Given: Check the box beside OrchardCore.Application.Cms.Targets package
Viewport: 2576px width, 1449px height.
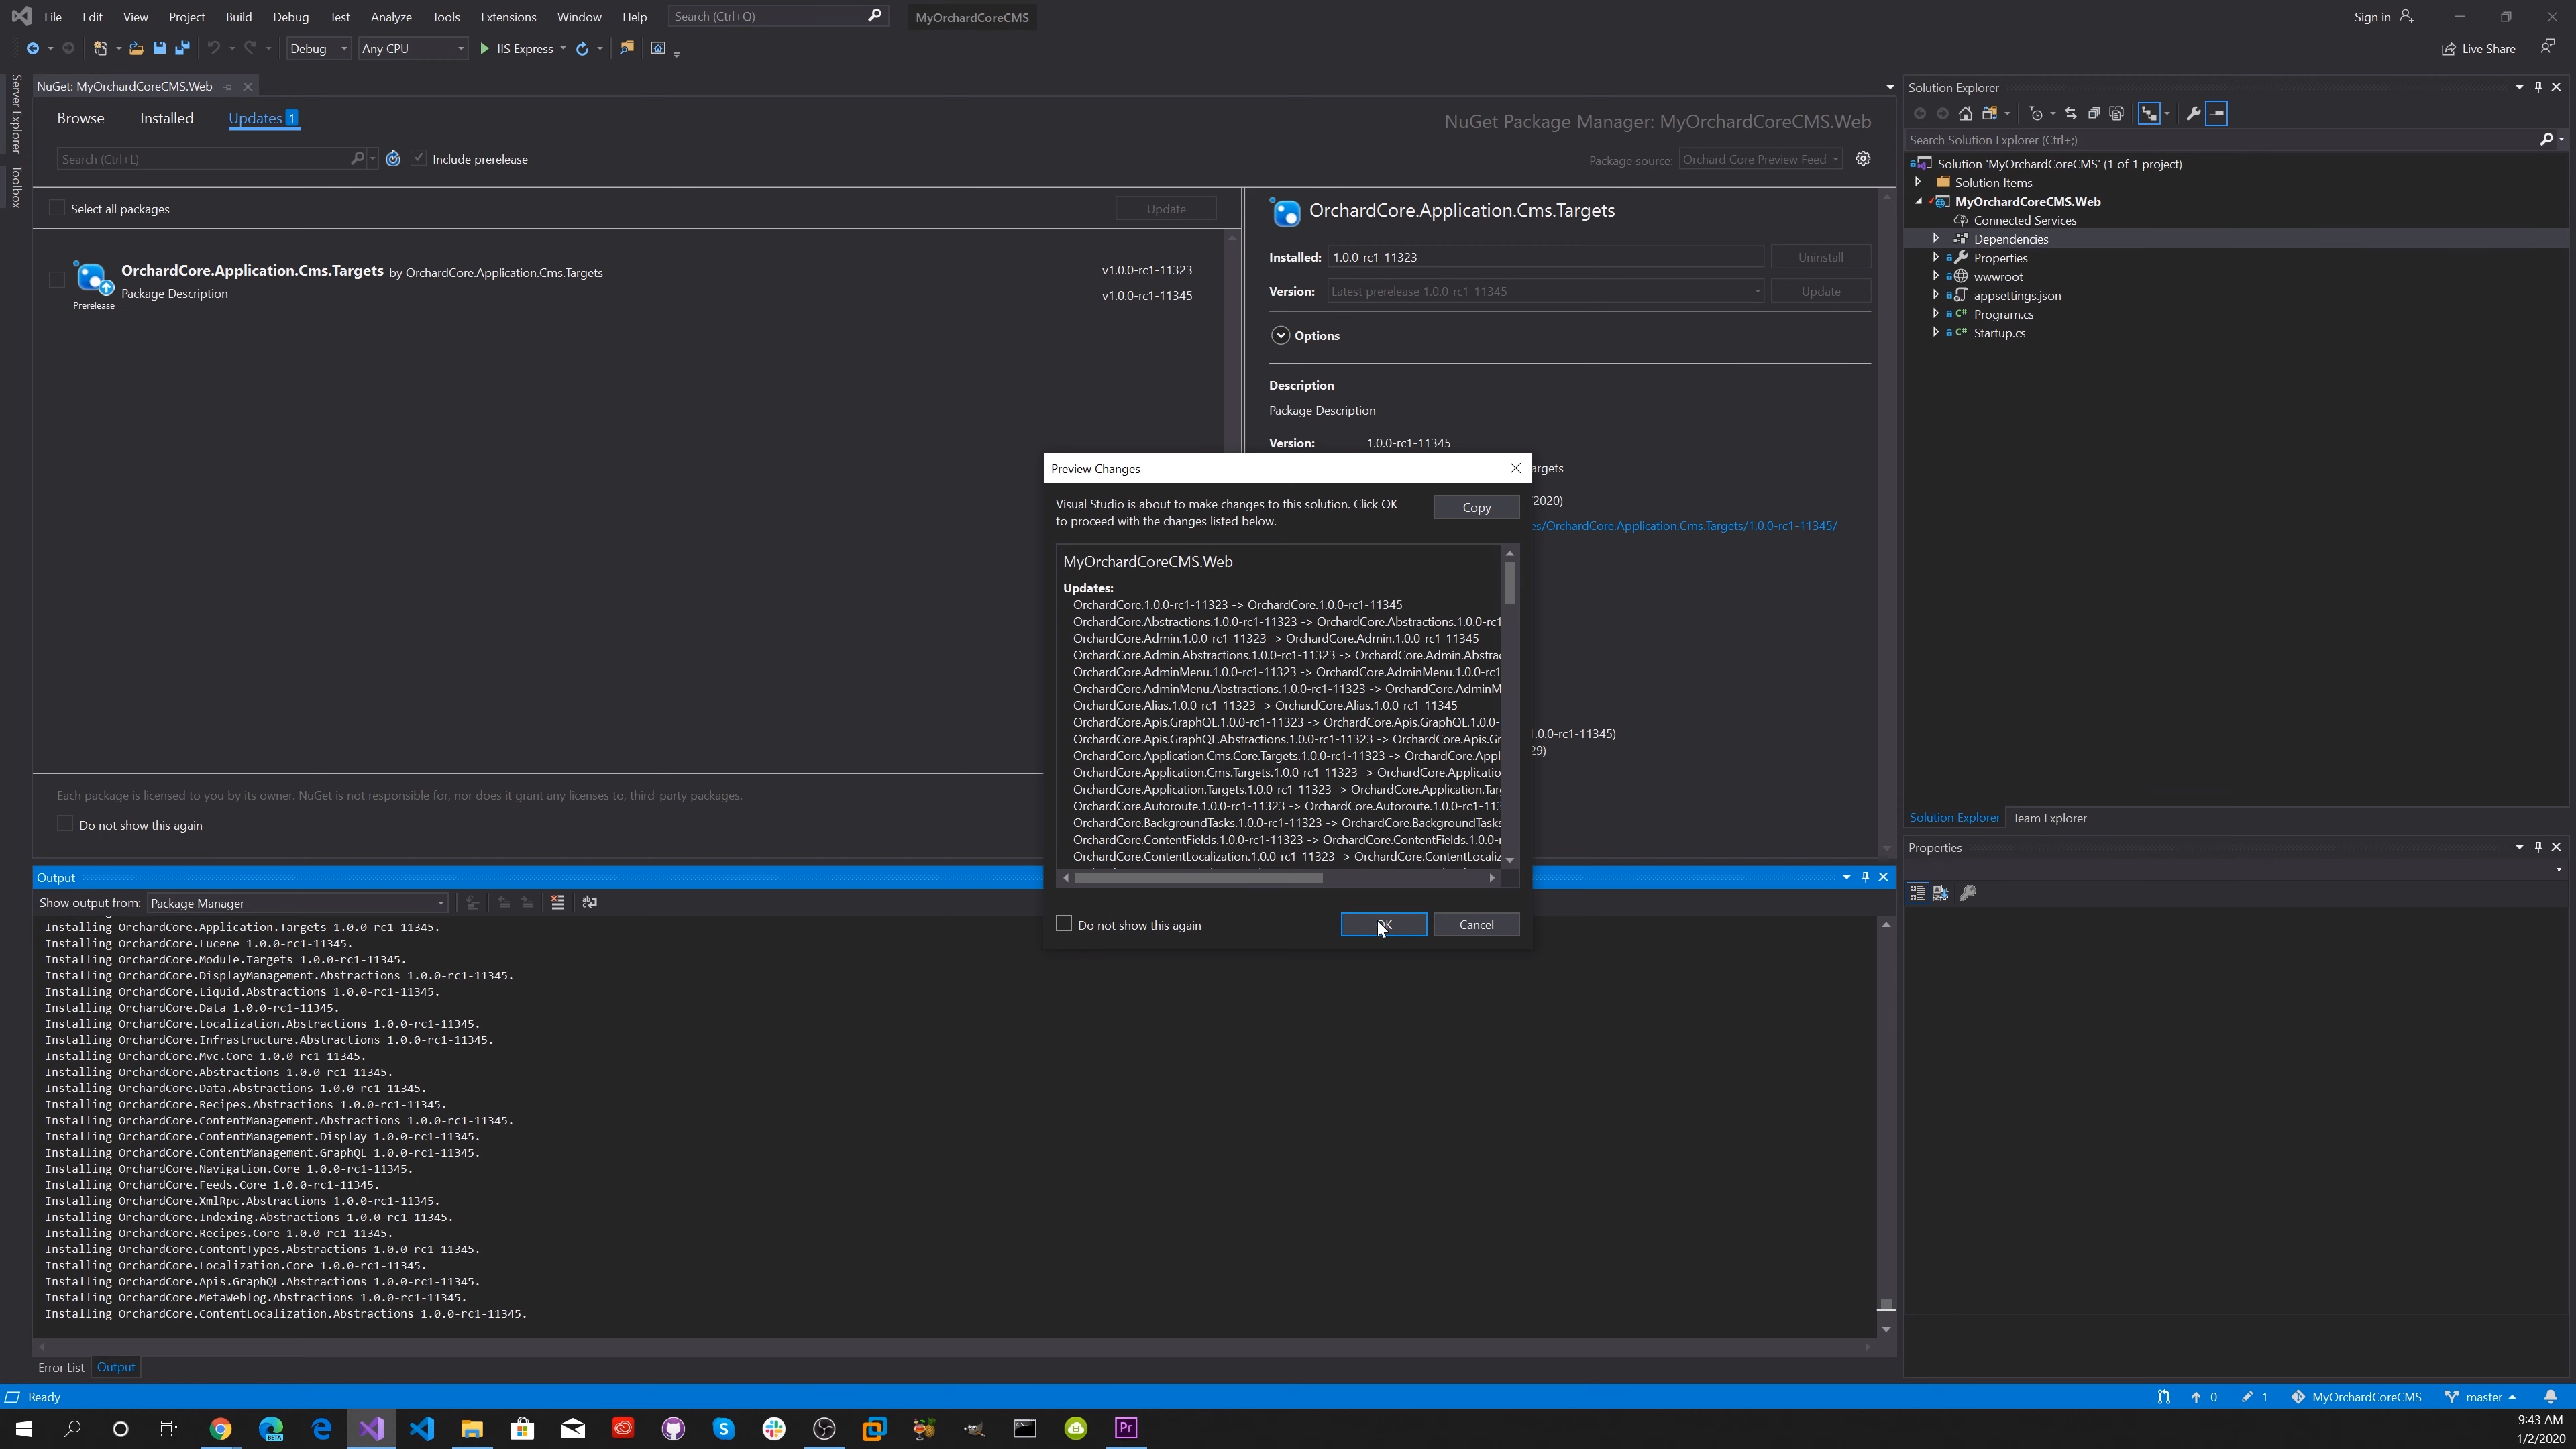Looking at the screenshot, I should click(x=57, y=280).
